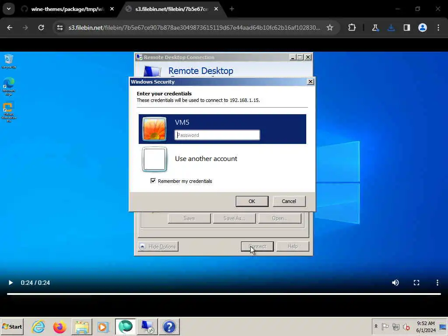Screen dimensions: 448x336
Task: Open a new browser tab
Action: [x=232, y=9]
